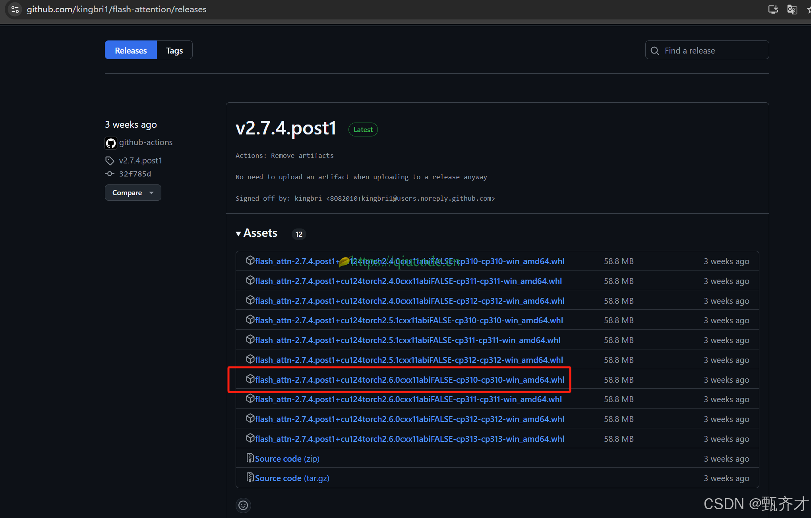The width and height of the screenshot is (811, 518).
Task: Download torch2.6.0 cp310 wheel highlighted in red
Action: click(x=409, y=380)
